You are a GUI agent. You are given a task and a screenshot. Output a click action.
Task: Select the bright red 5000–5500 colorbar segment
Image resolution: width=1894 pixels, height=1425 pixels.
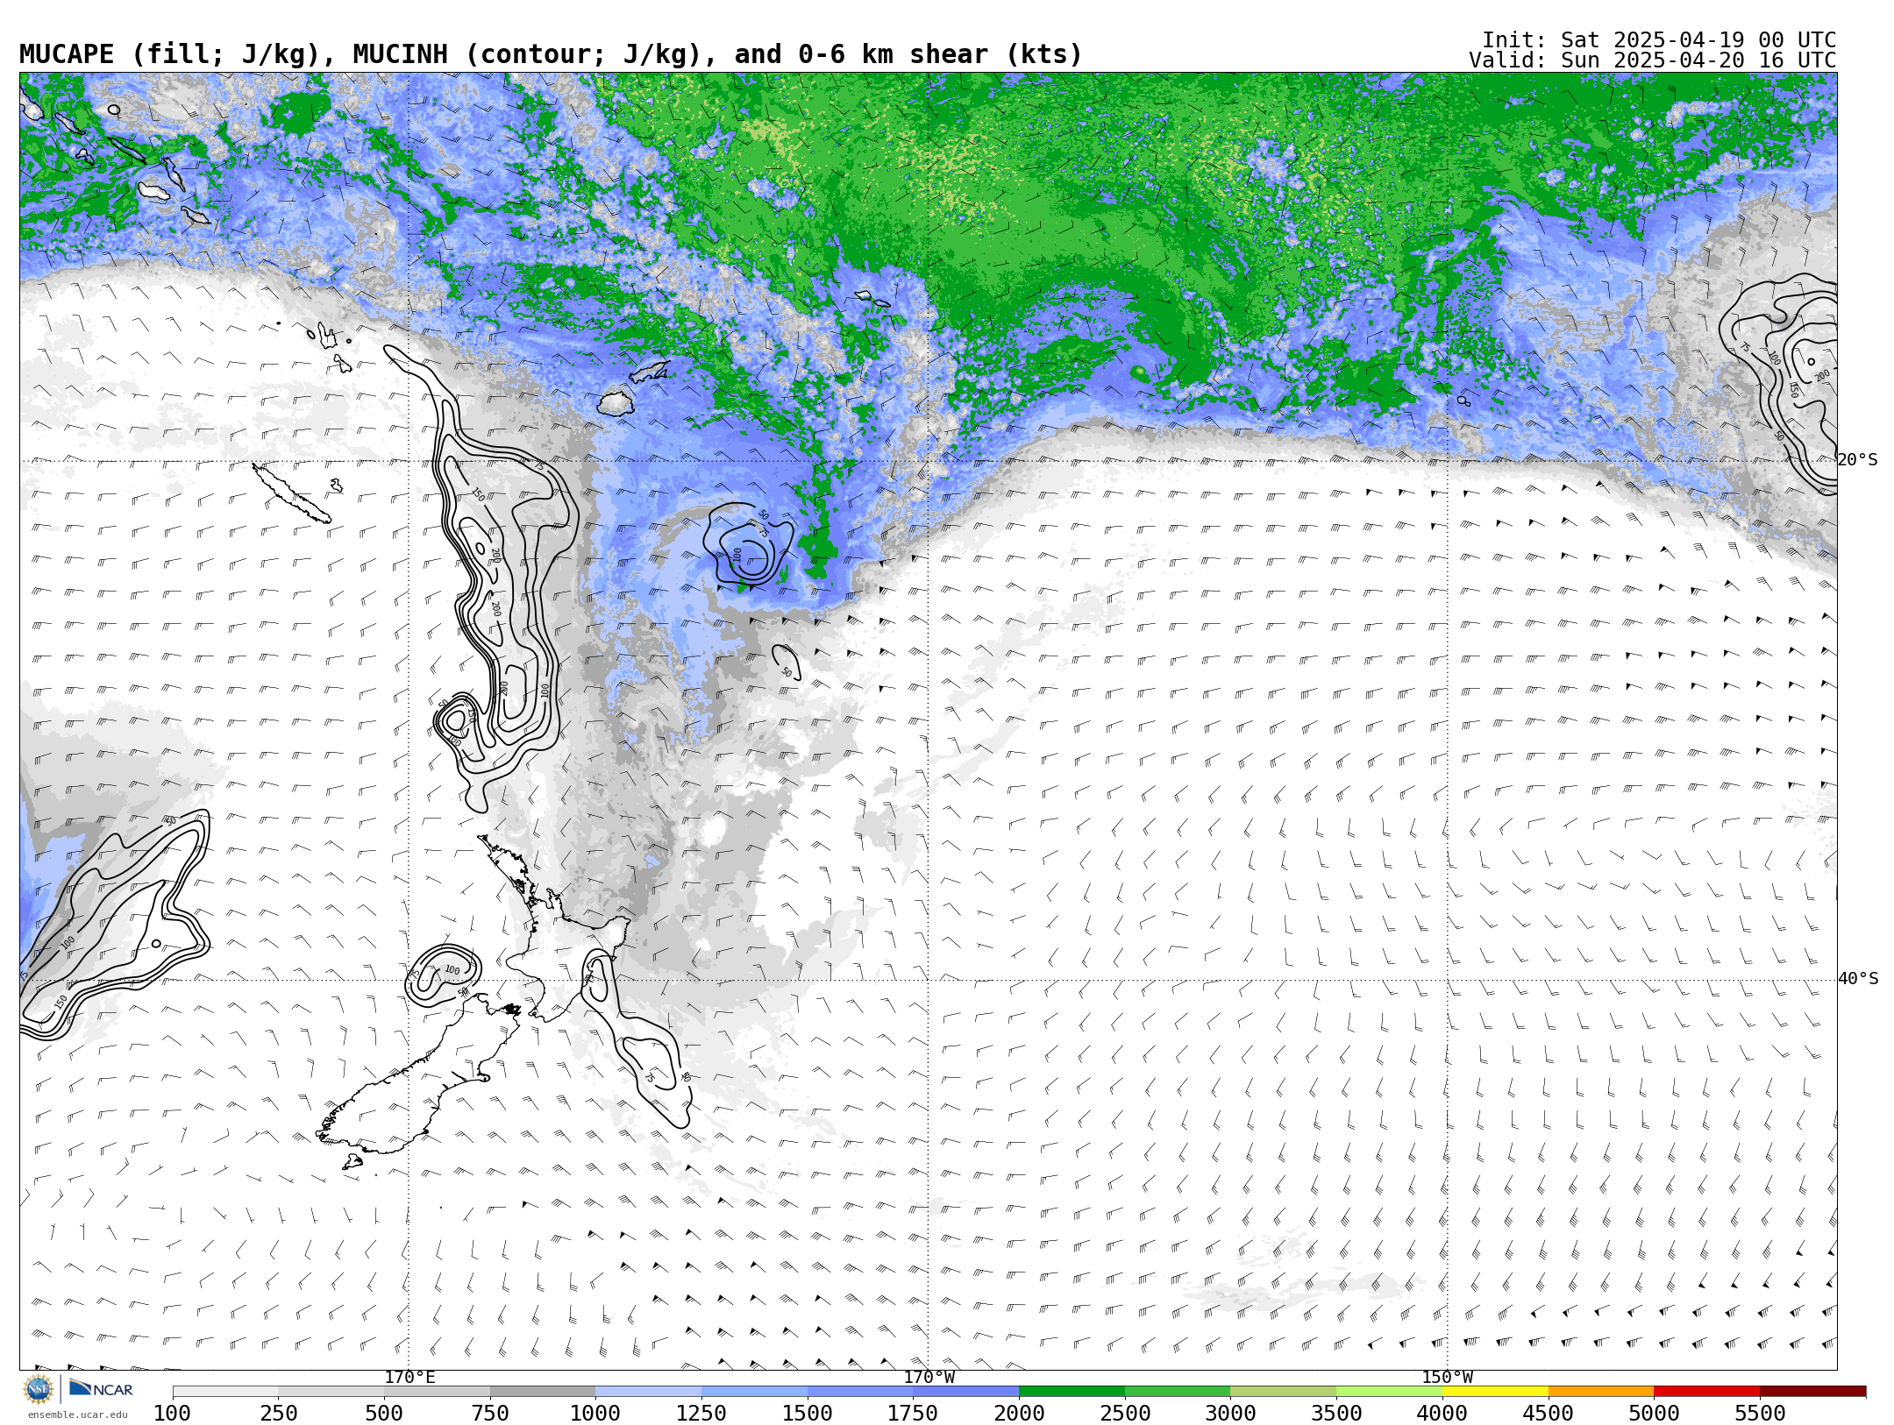coord(1706,1392)
